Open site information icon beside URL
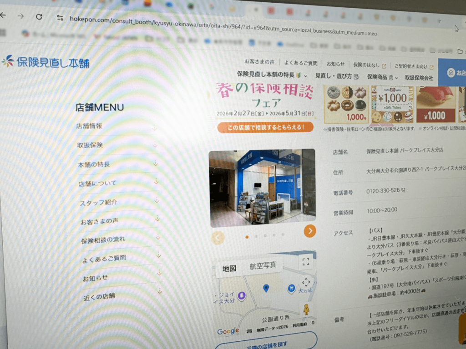 tap(60, 18)
